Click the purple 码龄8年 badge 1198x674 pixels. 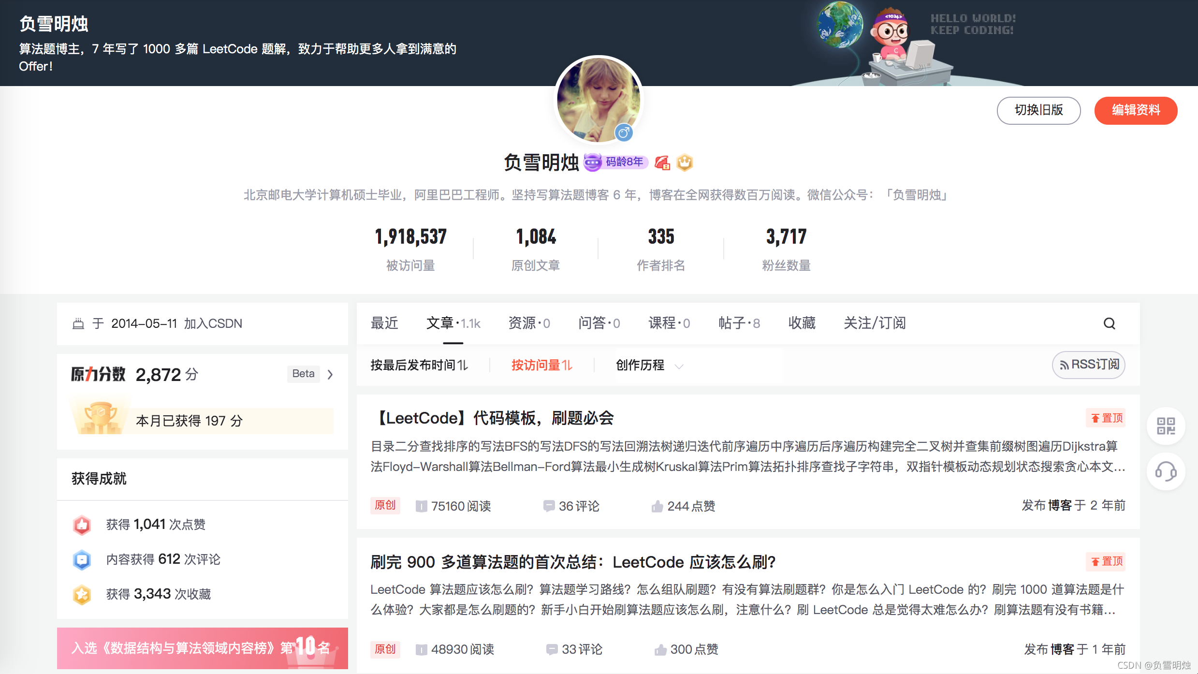(616, 162)
